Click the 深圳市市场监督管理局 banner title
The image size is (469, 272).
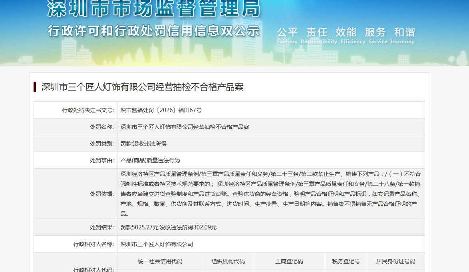[154, 8]
